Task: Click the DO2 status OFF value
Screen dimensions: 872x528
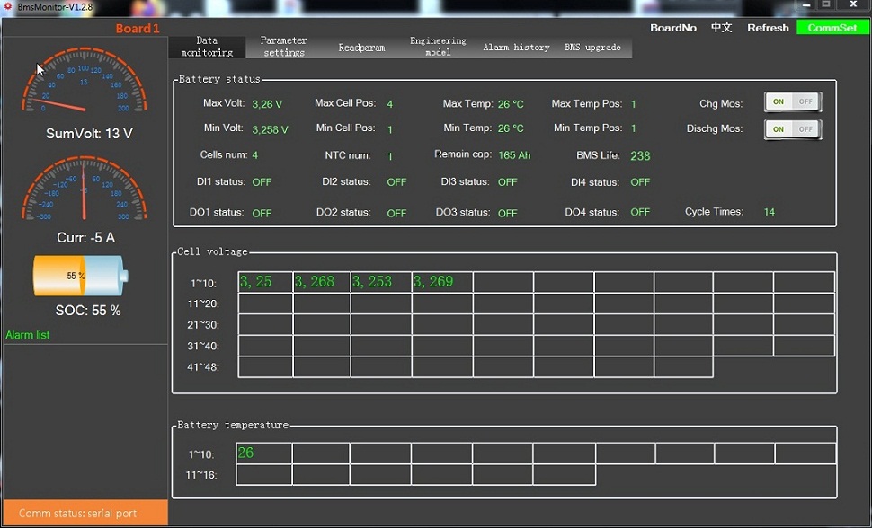Action: click(396, 213)
